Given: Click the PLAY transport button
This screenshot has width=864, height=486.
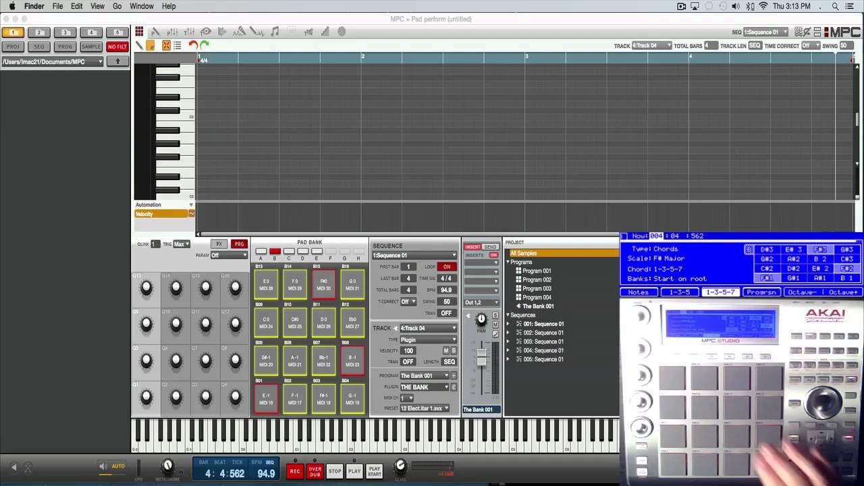Looking at the screenshot, I should (x=354, y=471).
